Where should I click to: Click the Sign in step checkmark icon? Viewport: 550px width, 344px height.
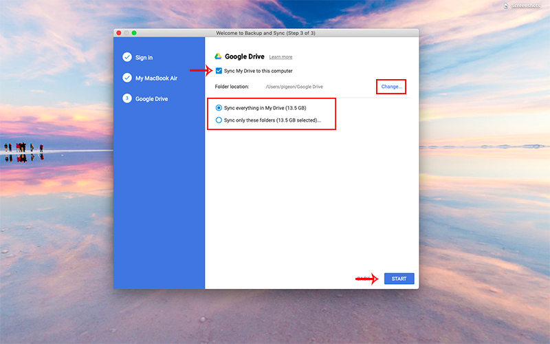click(x=127, y=57)
